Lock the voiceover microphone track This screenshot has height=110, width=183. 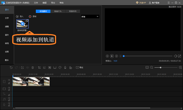point(9,105)
